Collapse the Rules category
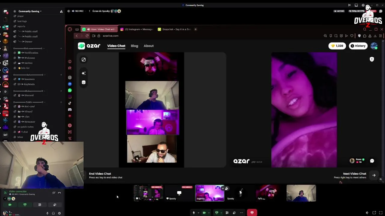 29,91
